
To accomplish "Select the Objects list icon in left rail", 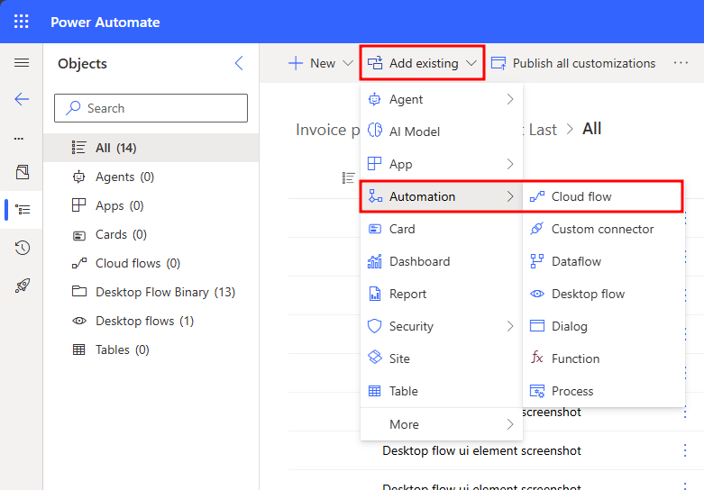I will point(23,210).
